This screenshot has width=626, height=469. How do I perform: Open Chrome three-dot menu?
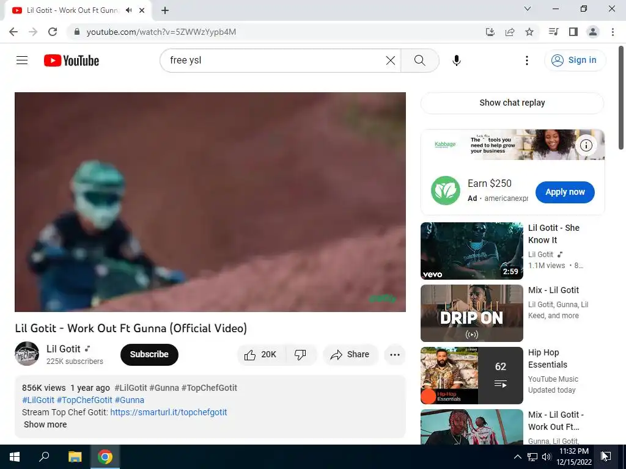coord(613,32)
